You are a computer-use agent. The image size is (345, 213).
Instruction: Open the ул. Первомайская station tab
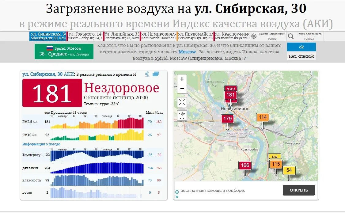click(x=195, y=36)
